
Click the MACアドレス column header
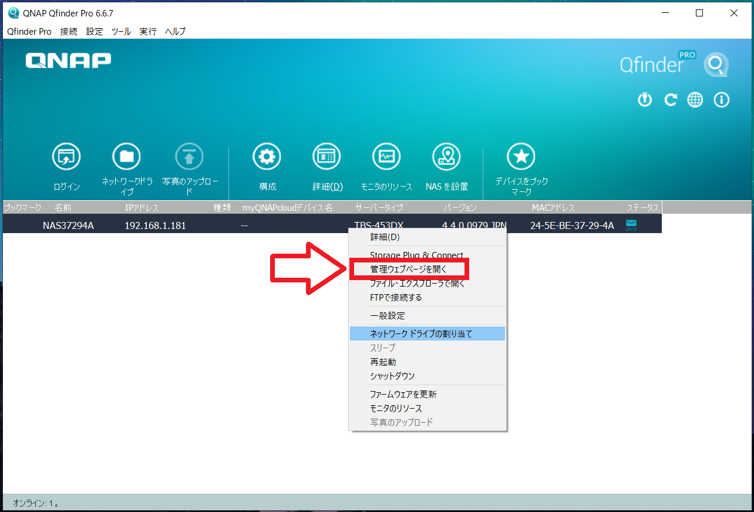click(553, 208)
